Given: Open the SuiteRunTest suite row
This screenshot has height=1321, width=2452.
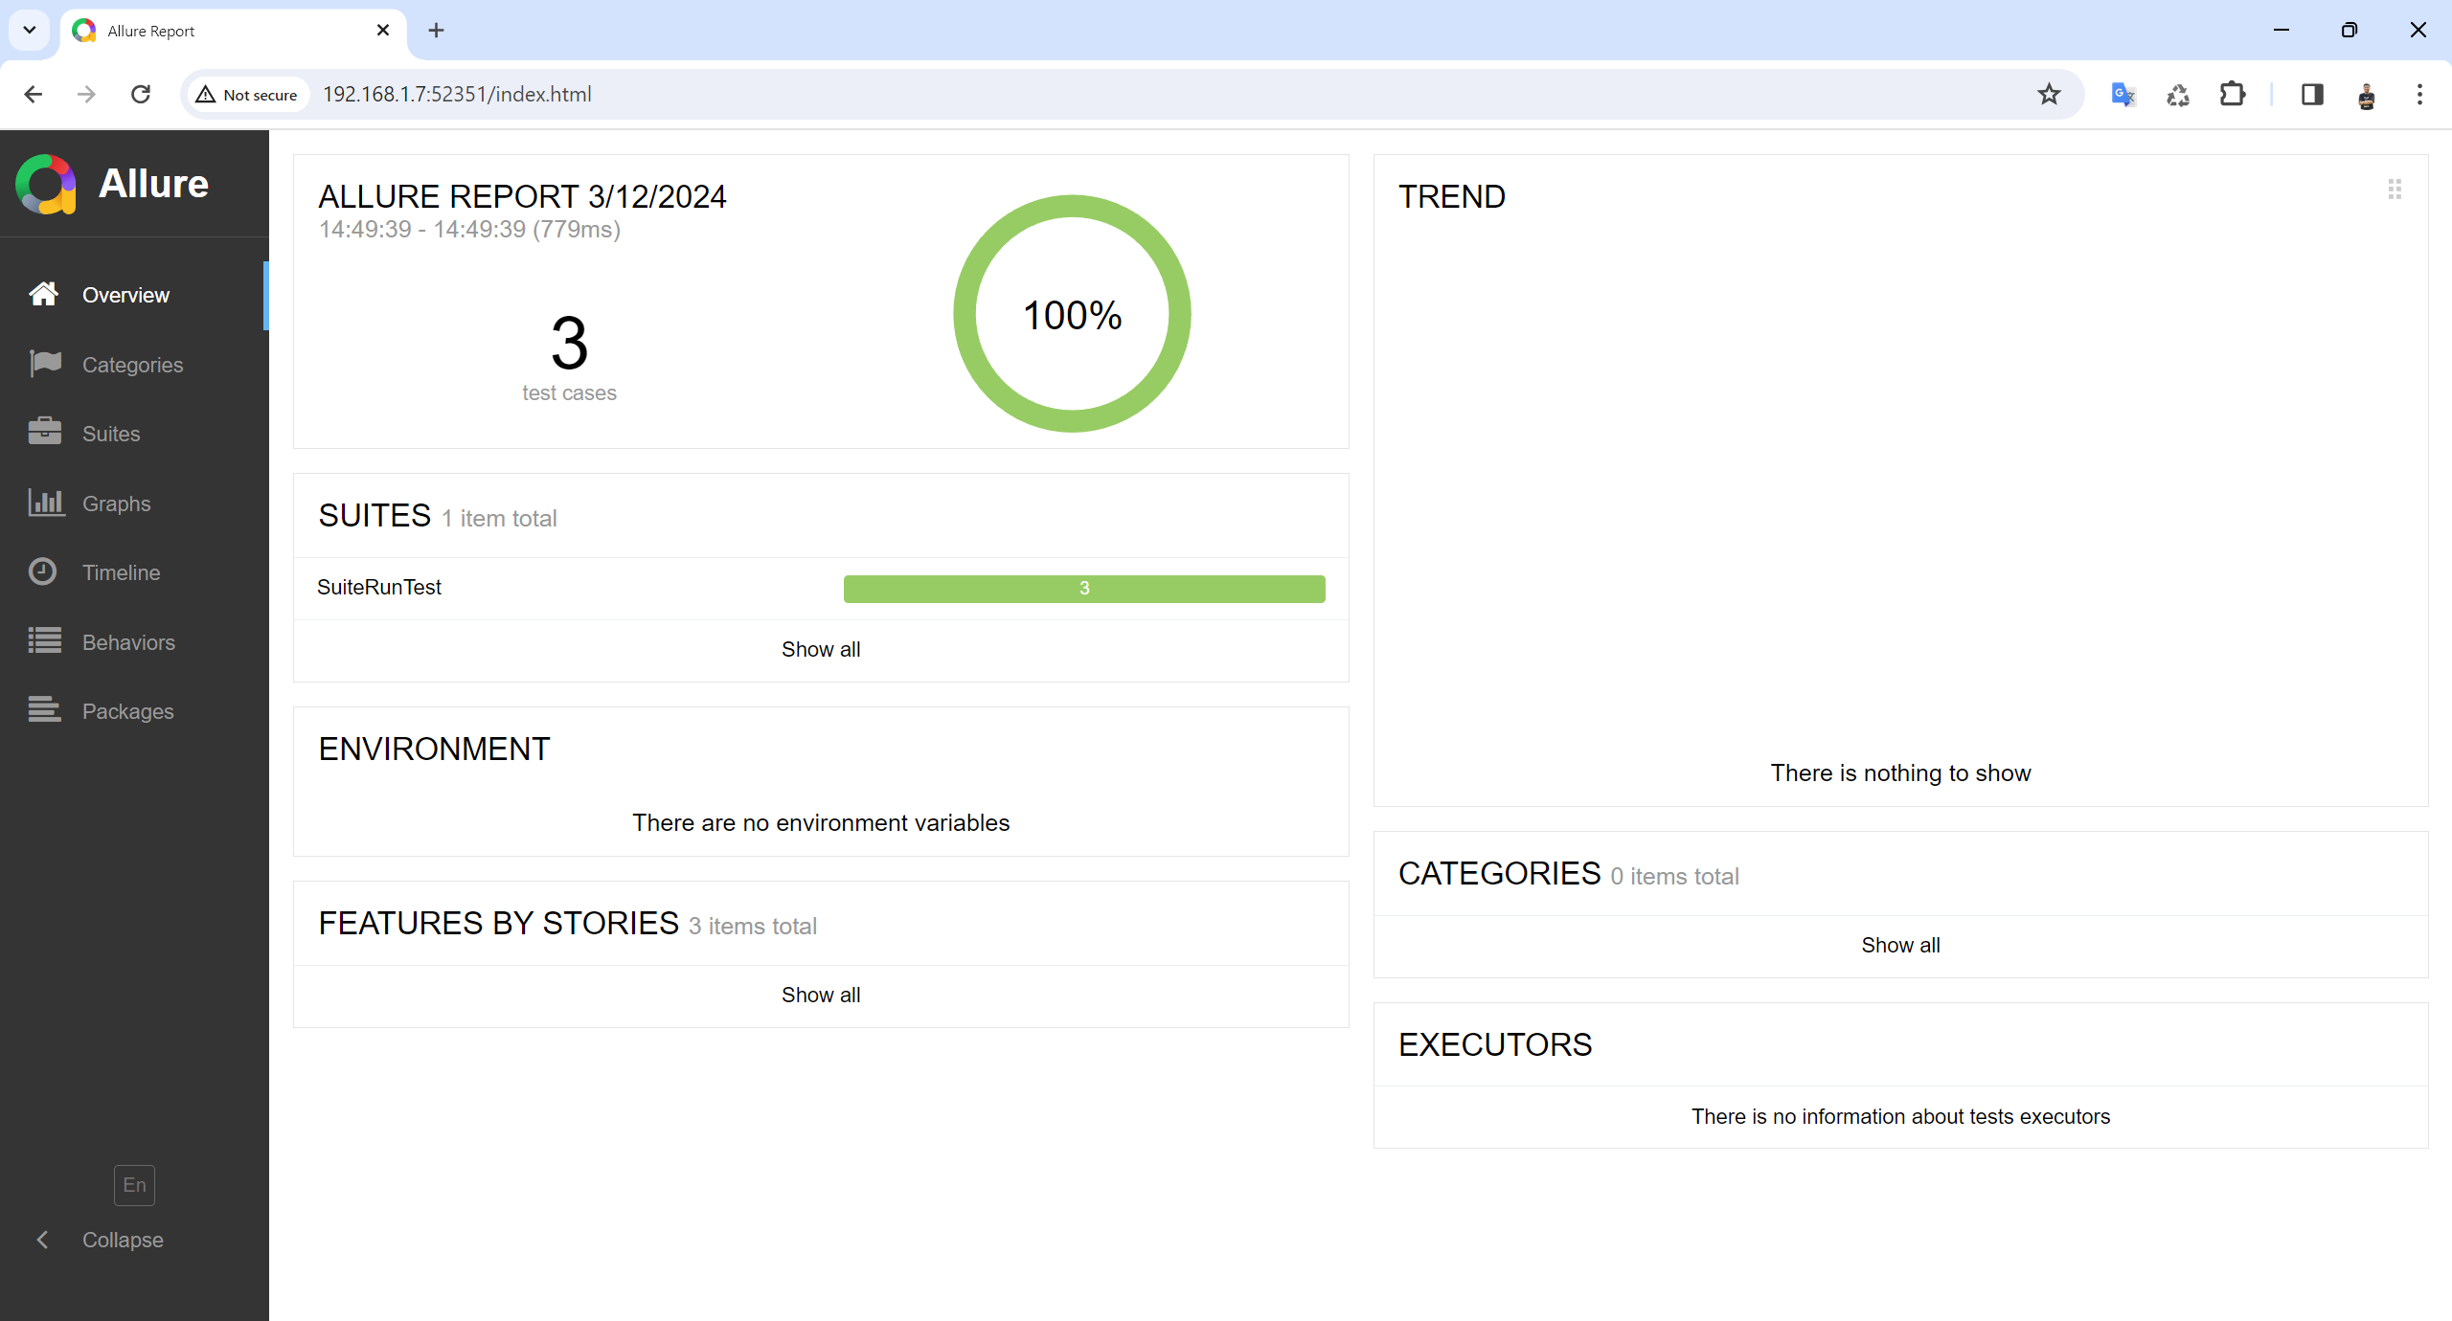Looking at the screenshot, I should [x=821, y=588].
